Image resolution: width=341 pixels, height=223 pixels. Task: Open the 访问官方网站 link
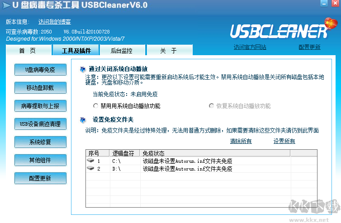250,47
